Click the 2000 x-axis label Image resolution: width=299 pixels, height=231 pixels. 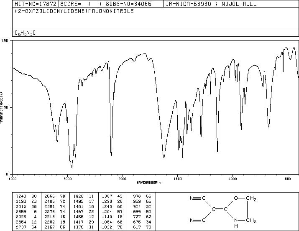coord(123,179)
